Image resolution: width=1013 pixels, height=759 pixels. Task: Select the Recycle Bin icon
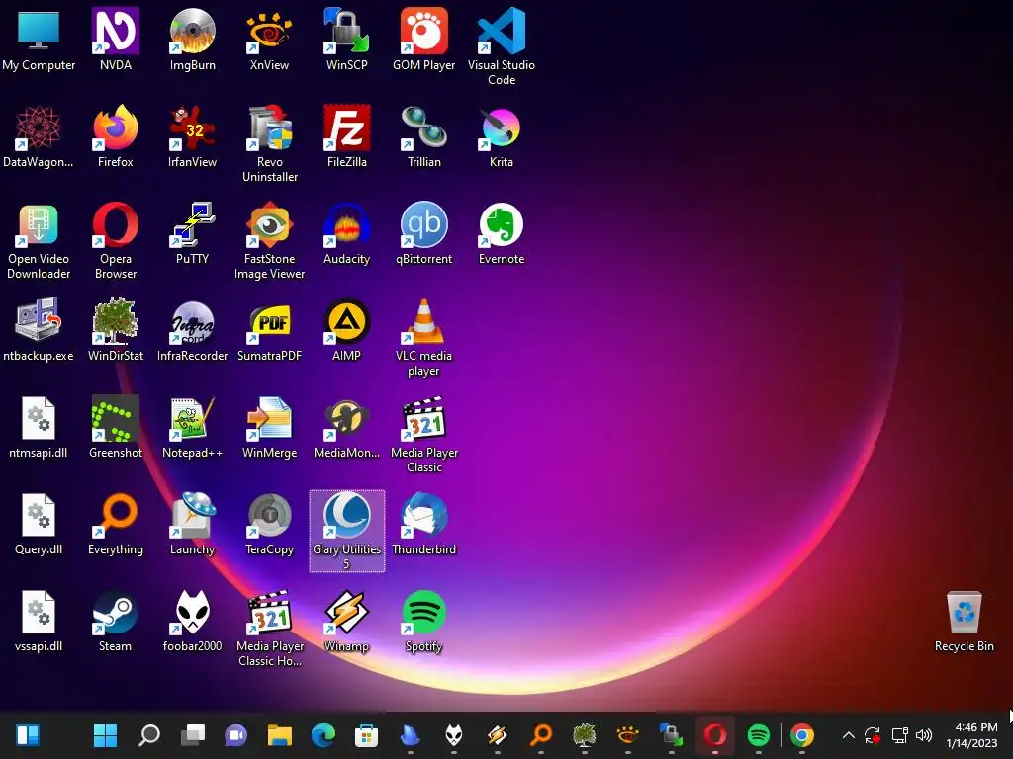[964, 620]
